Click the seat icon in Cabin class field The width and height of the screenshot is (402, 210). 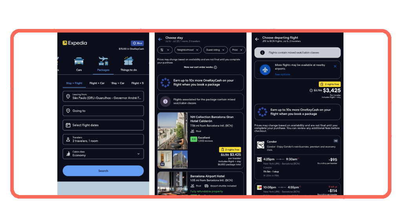68,154
